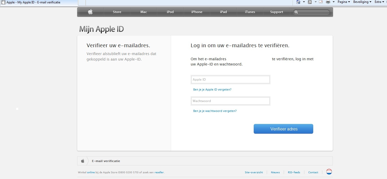Click the page favicon in tab
This screenshot has width=387, height=179.
[3, 2]
